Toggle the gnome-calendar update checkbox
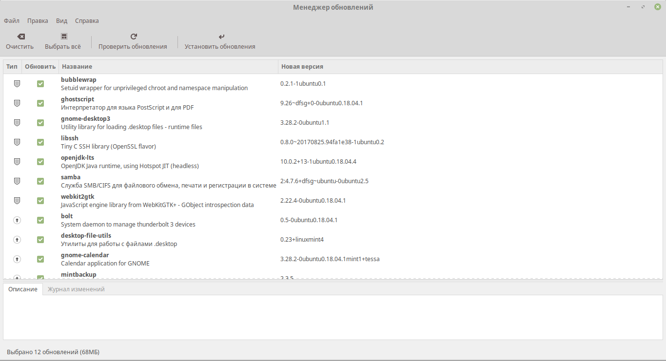The height and width of the screenshot is (361, 666). pyautogui.click(x=40, y=259)
